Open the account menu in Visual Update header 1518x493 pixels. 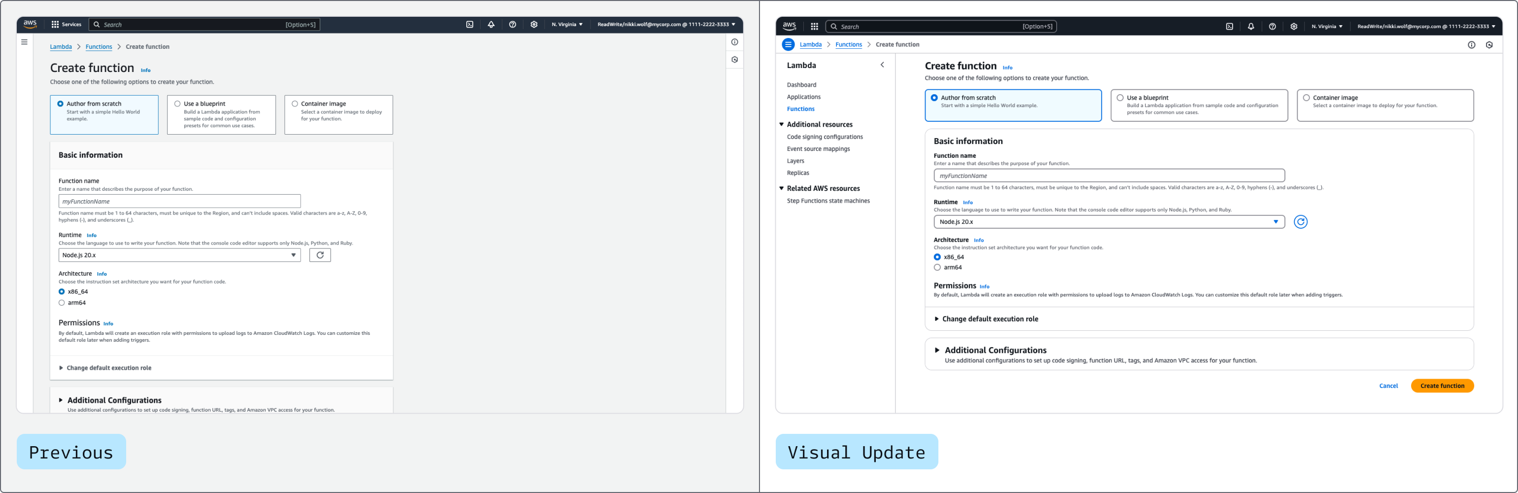1427,26
